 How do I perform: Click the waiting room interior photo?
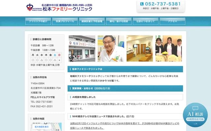pyautogui.click(x=140, y=48)
